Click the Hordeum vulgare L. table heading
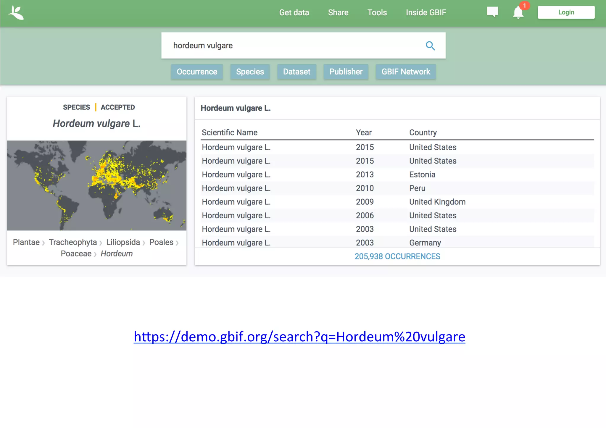The width and height of the screenshot is (606, 428). click(236, 108)
